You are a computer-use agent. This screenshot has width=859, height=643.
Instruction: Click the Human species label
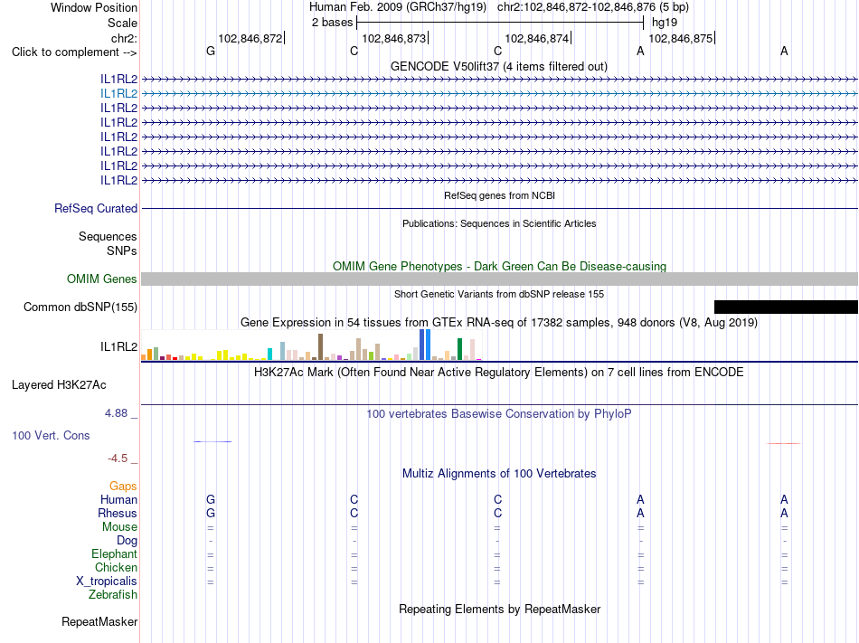pyautogui.click(x=118, y=499)
